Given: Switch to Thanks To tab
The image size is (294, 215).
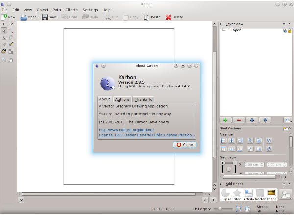Looking at the screenshot, I should pyautogui.click(x=144, y=99).
